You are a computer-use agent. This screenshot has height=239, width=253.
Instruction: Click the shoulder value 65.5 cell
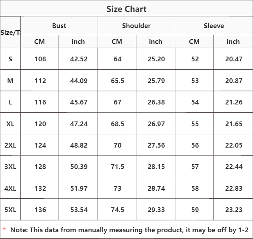pos(117,81)
